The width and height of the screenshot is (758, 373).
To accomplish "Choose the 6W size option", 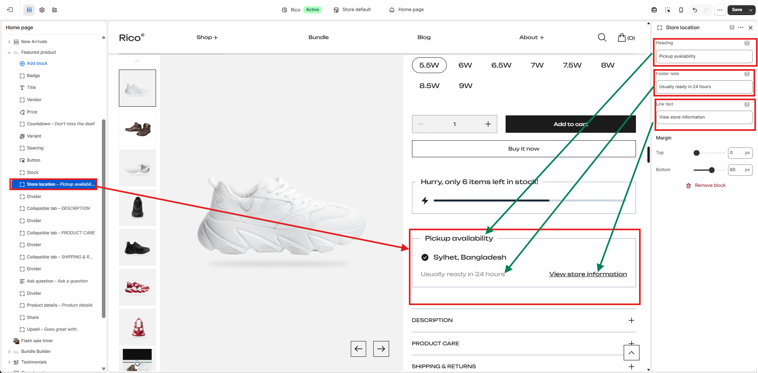I will point(465,65).
